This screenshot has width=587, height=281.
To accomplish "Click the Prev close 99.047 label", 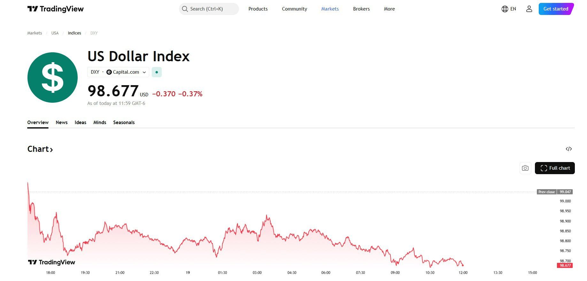I will [x=555, y=192].
